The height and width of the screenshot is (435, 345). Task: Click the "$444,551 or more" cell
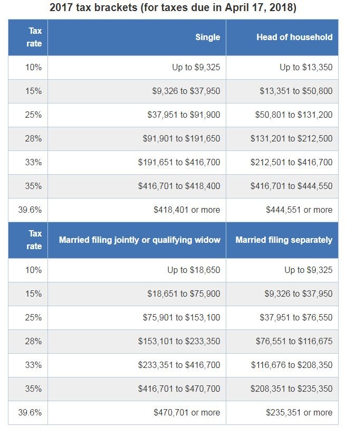299,210
